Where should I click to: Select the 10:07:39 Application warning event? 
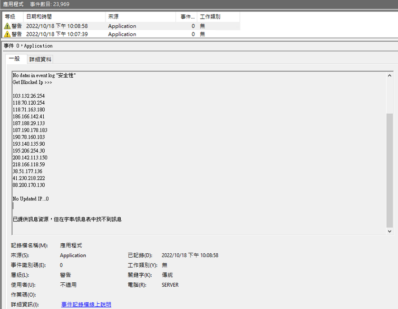[71, 34]
